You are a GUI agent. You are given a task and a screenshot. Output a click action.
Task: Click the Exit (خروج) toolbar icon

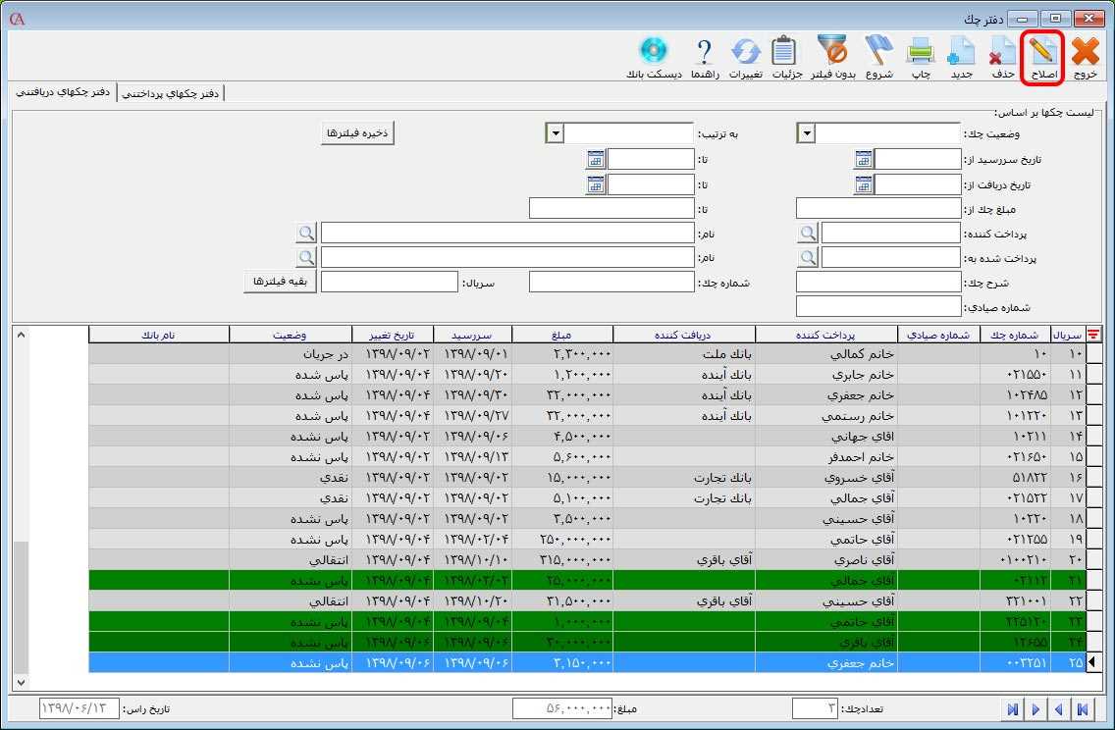click(1085, 57)
